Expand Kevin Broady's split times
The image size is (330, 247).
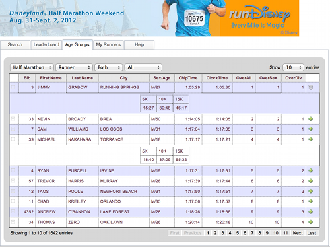pyautogui.click(x=13, y=119)
